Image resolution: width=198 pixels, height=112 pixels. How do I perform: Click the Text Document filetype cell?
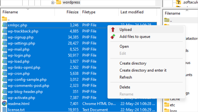[x=95, y=110]
